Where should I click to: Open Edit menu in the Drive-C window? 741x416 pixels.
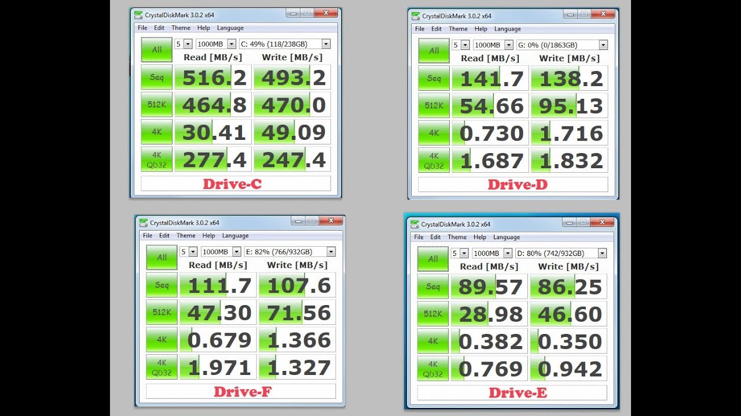(159, 28)
